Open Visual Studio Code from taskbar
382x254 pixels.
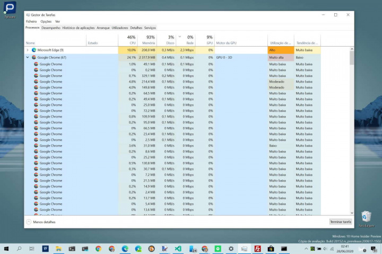point(178,248)
